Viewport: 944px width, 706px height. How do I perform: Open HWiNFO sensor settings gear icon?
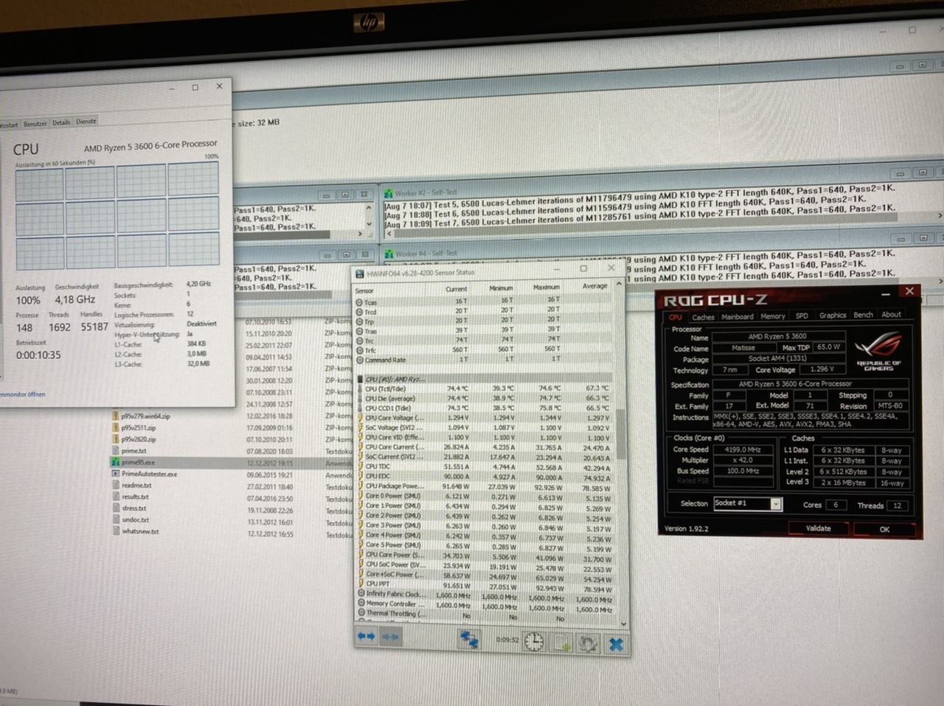pos(587,644)
